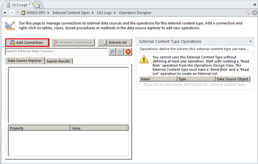Select the Data Source Explorer tab

tap(24, 61)
